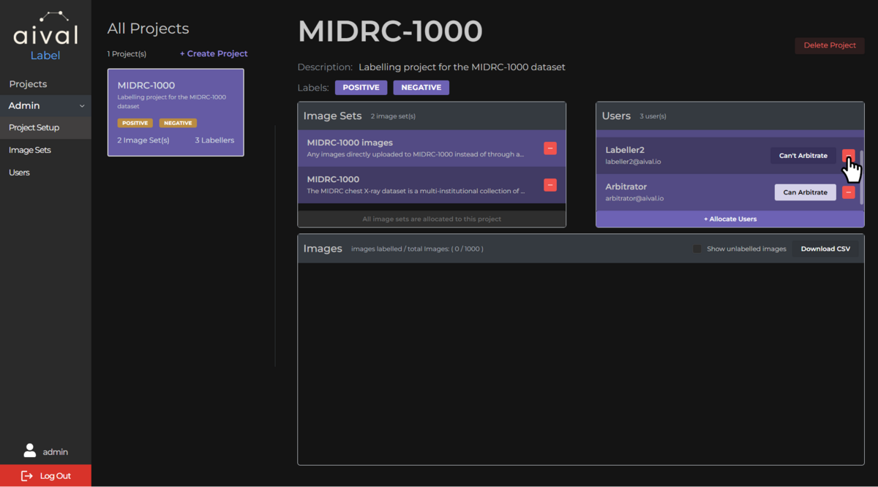Click the Delete Project button
The width and height of the screenshot is (878, 487).
829,45
